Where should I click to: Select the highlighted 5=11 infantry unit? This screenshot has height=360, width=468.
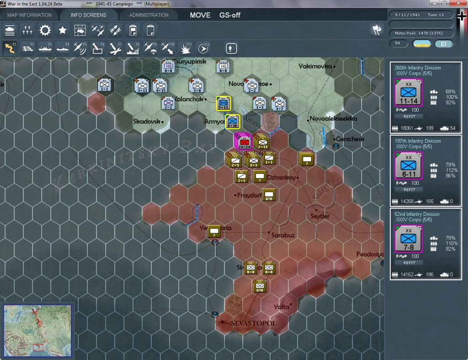click(x=223, y=103)
